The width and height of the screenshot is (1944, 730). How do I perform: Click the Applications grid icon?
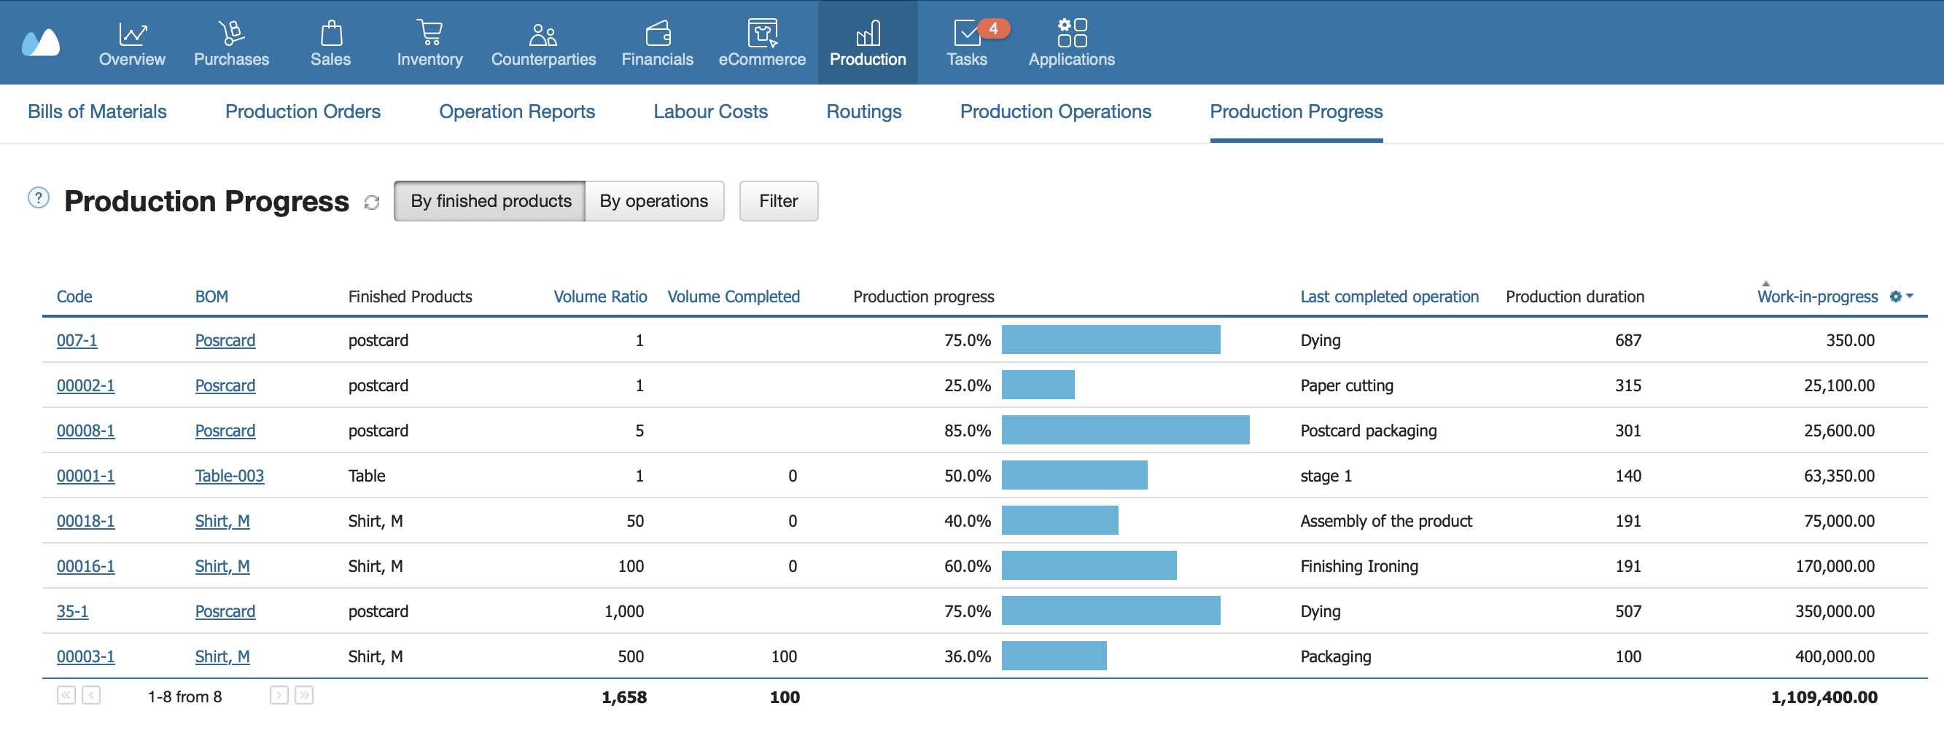[1071, 34]
